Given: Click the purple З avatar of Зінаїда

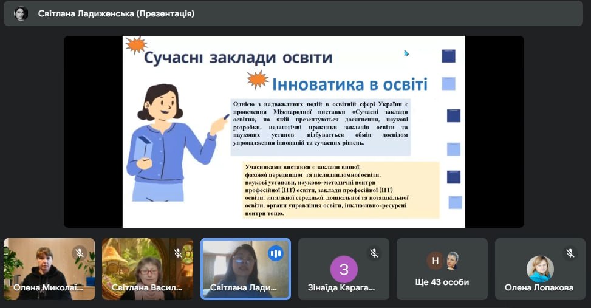Looking at the screenshot, I should (x=344, y=269).
